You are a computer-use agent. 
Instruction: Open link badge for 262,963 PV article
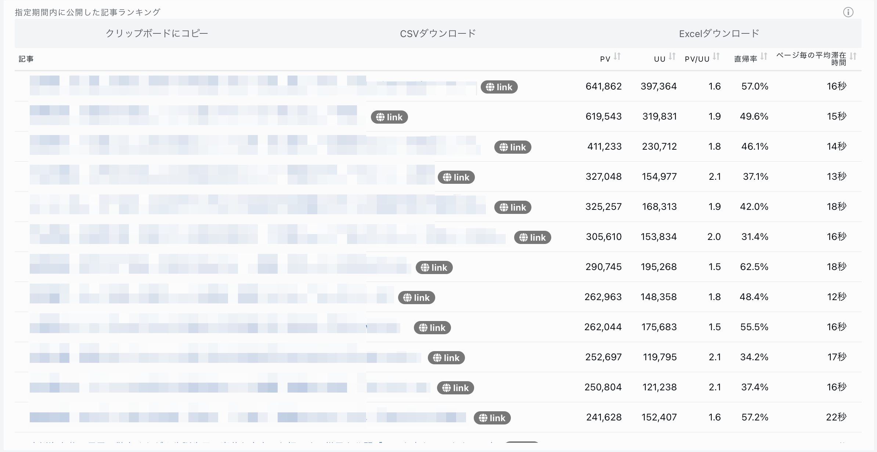coord(416,298)
